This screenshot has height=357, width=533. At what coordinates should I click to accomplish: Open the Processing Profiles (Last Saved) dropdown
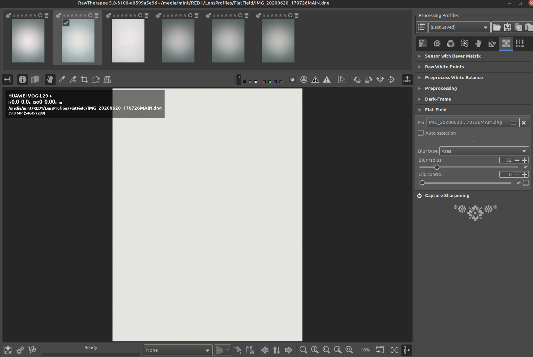click(x=459, y=27)
